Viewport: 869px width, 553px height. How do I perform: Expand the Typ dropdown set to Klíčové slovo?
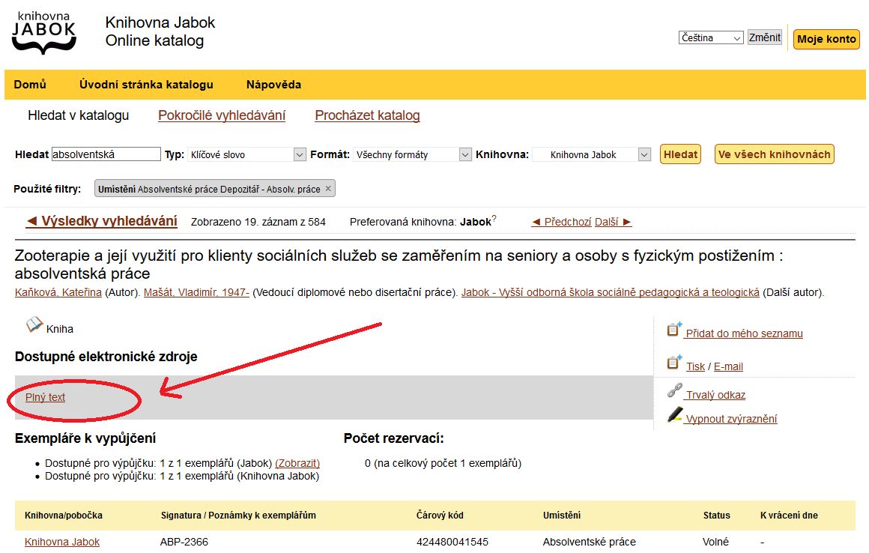[x=246, y=154]
